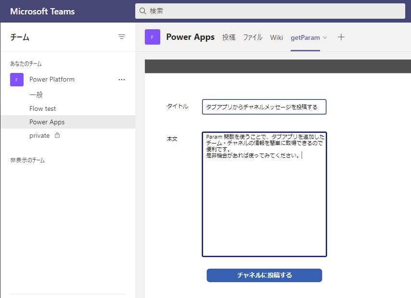Click the チャネルに投稿する button
Screen dimensions: 411x298
pos(264,275)
